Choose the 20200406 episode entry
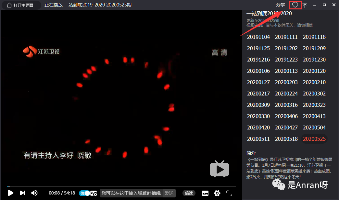The image size is (339, 200). tap(286, 117)
